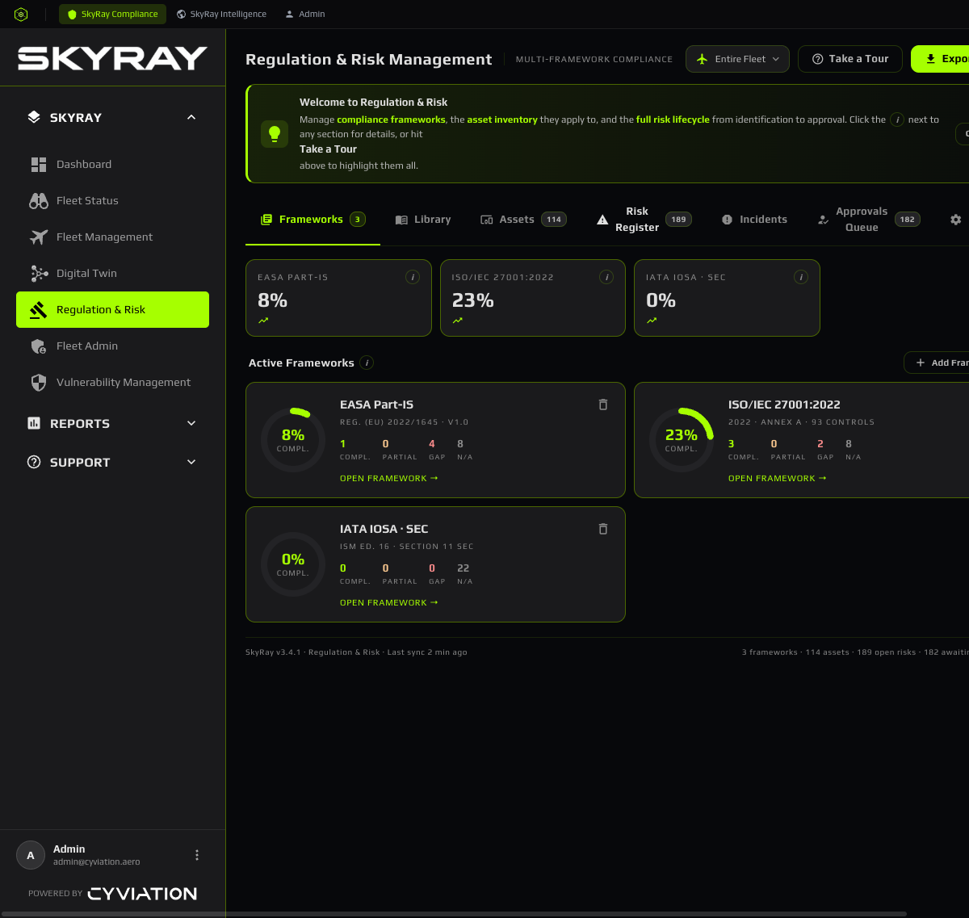Open framework link on ISO/IEC 27001:2022 card
Viewport: 969px width, 918px height.
(x=778, y=478)
